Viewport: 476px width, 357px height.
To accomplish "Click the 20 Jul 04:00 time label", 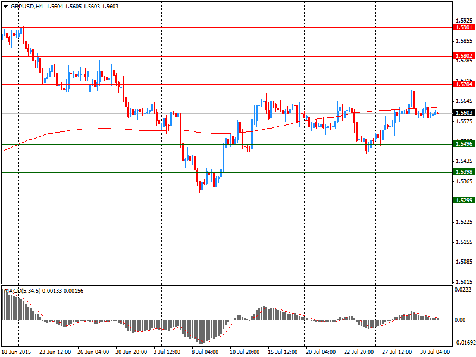I will click(x=322, y=352).
